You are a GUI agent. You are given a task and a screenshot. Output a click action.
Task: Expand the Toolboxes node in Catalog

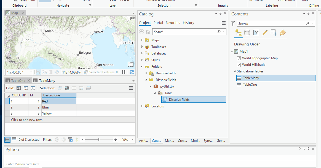142,47
